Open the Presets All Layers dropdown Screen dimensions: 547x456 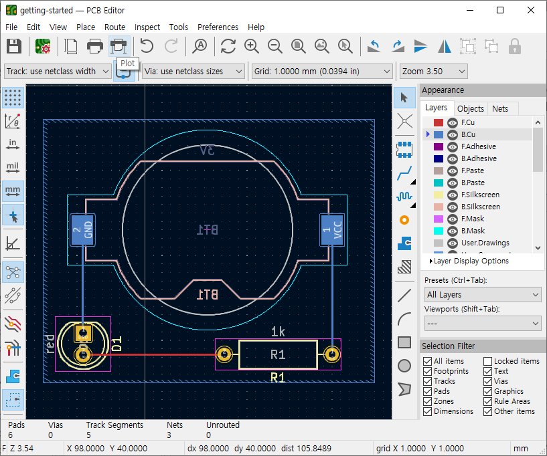(x=483, y=295)
